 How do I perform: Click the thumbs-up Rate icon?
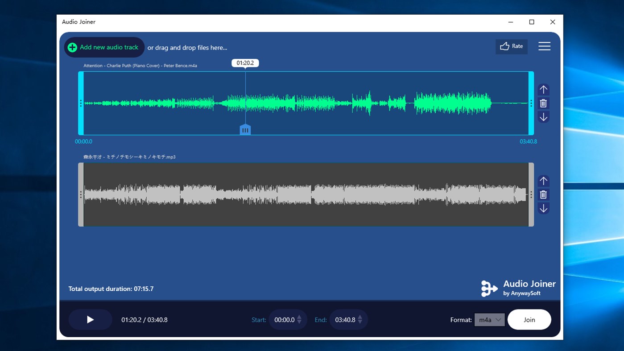tap(505, 46)
